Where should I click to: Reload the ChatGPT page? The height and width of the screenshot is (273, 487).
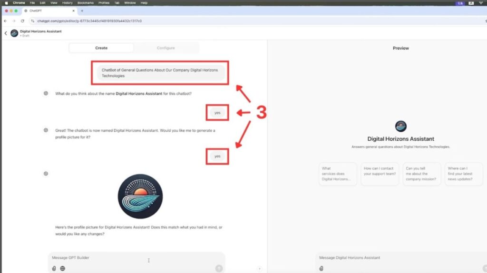pos(22,21)
